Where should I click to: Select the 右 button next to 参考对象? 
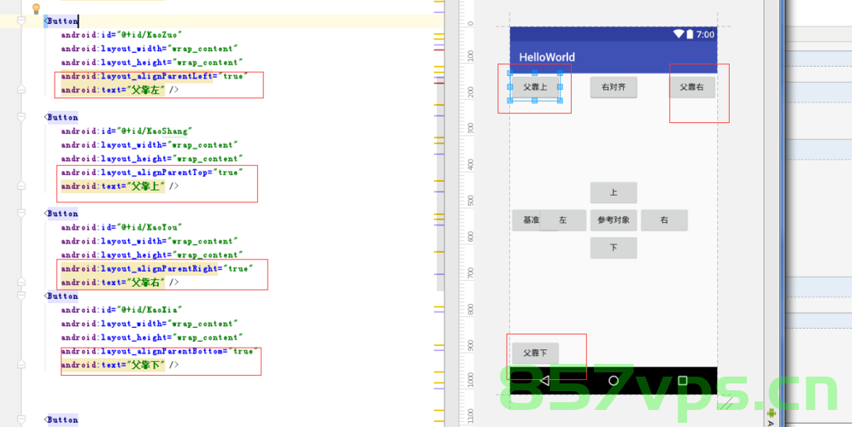[664, 220]
